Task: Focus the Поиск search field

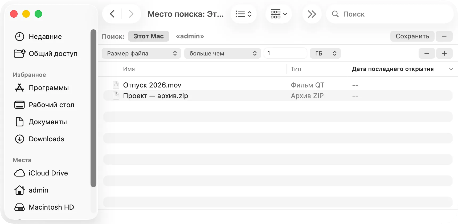Action: coord(390,14)
